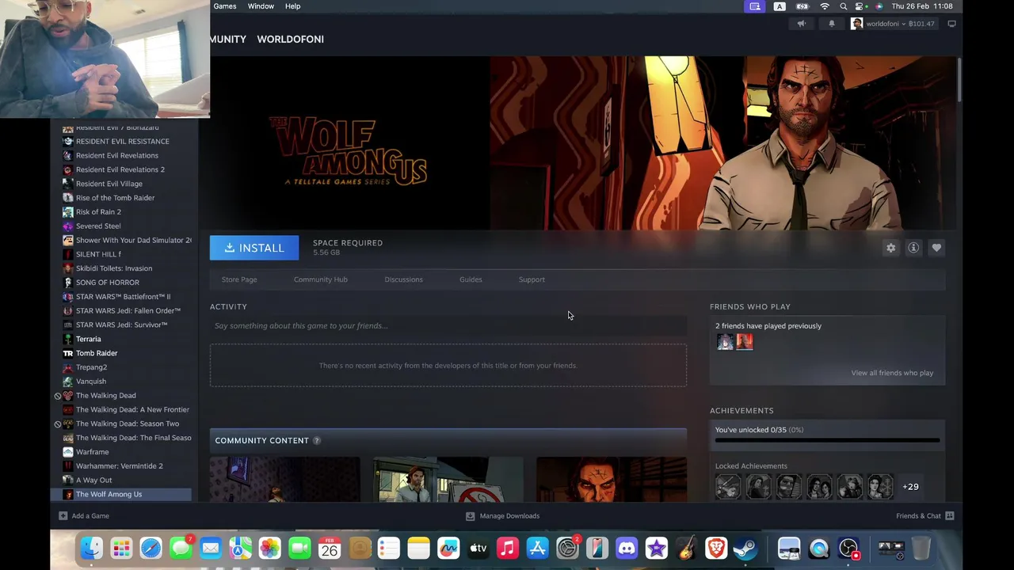Open Control Center in menu bar

point(861,6)
